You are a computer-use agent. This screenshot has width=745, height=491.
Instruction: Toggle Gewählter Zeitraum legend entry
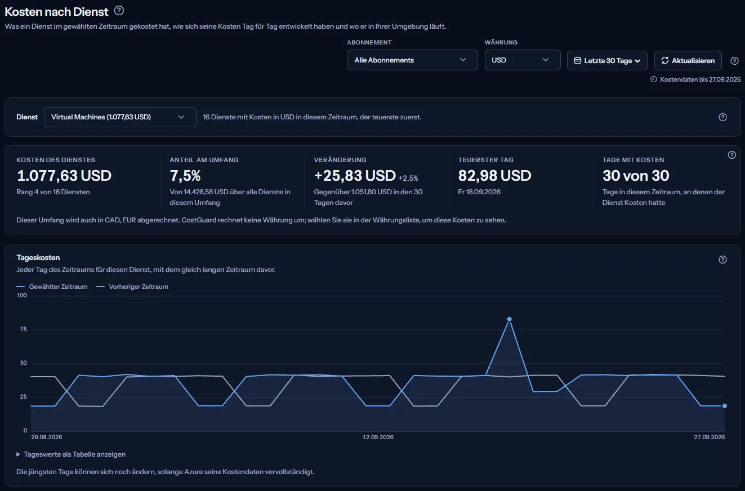[52, 287]
